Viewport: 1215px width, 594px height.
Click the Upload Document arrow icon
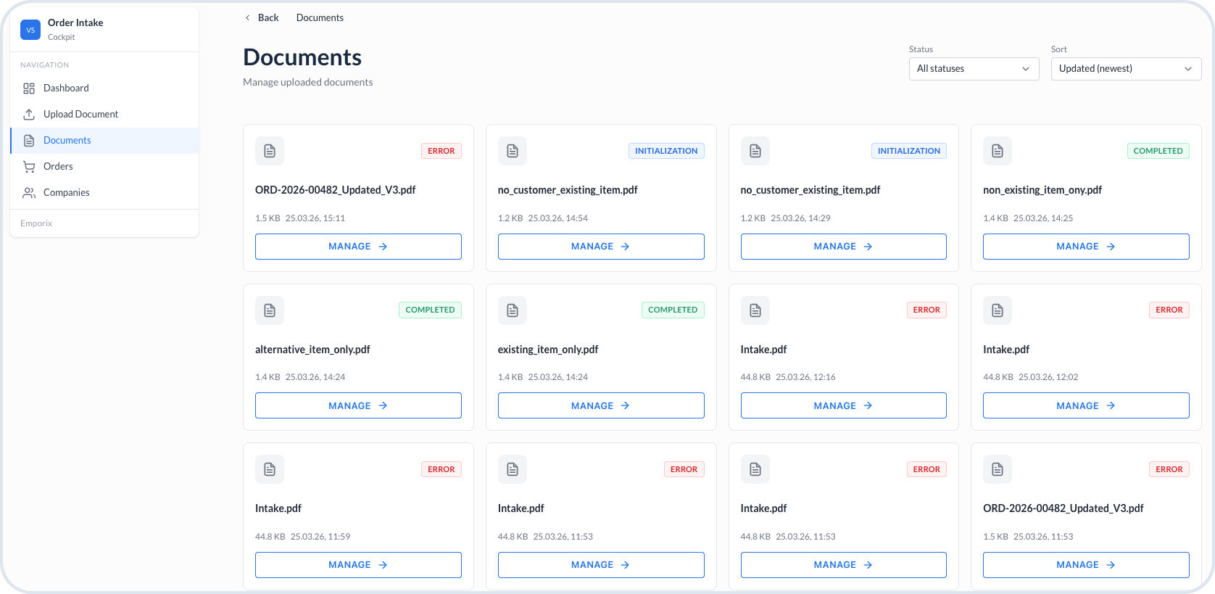(29, 115)
